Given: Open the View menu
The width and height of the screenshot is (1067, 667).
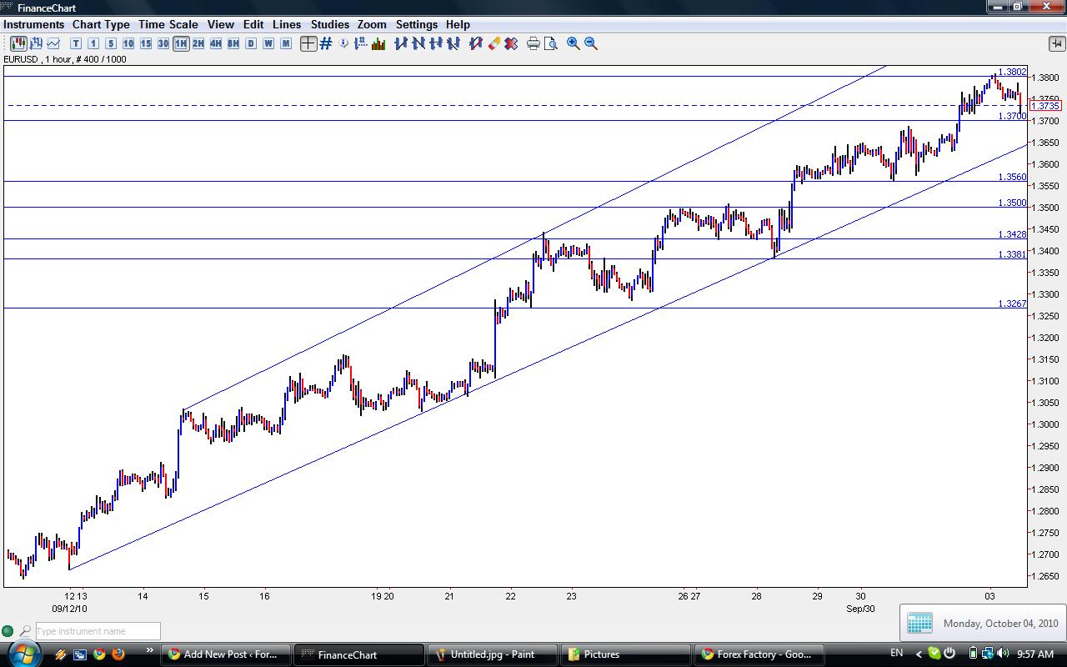Looking at the screenshot, I should 220,24.
